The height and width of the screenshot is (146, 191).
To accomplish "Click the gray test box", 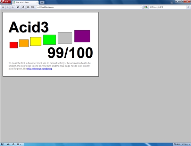I will [65, 38].
